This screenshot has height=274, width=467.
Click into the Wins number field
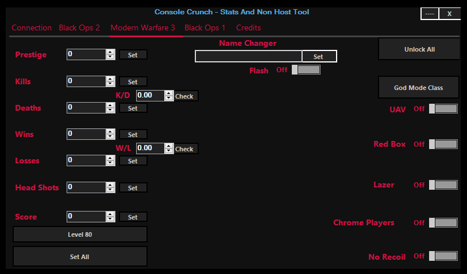coord(86,134)
